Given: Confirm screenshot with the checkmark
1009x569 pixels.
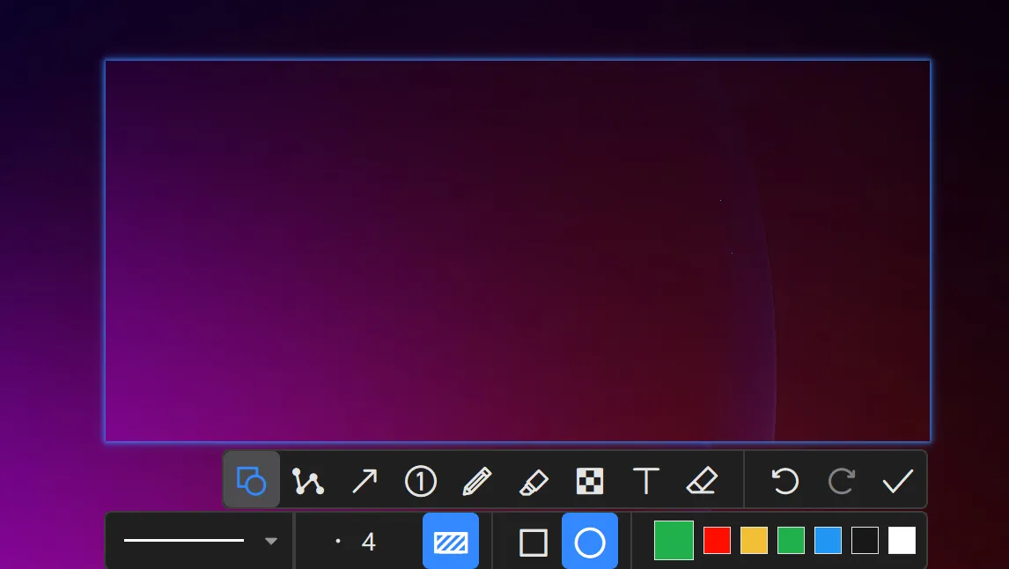Looking at the screenshot, I should coord(897,481).
